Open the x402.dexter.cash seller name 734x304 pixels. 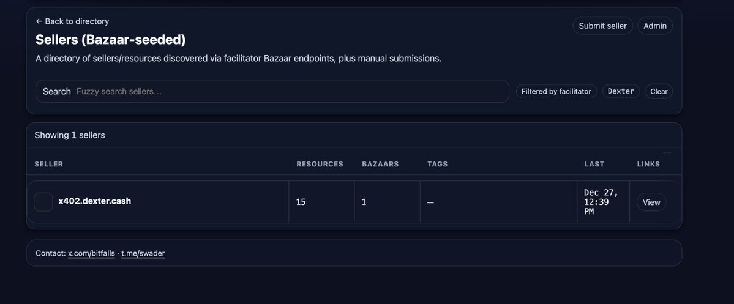click(x=94, y=201)
